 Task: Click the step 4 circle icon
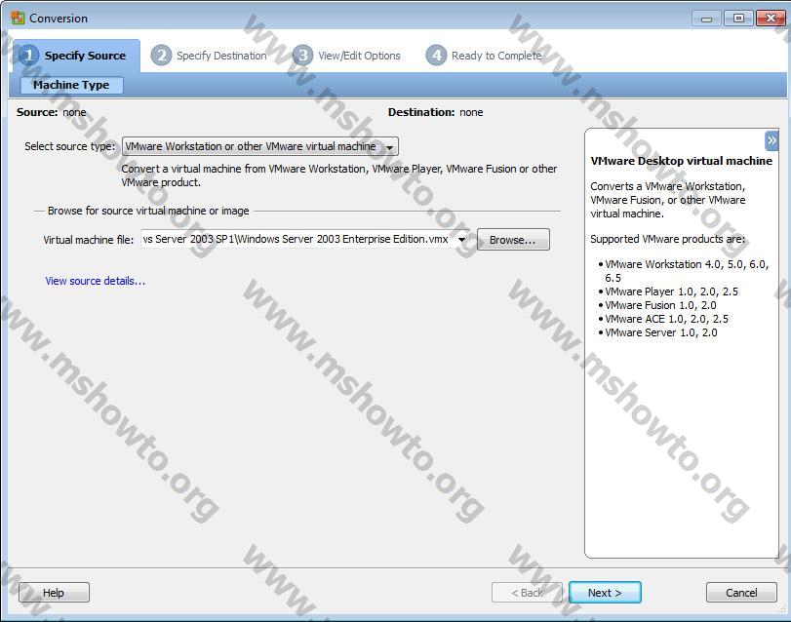point(436,55)
